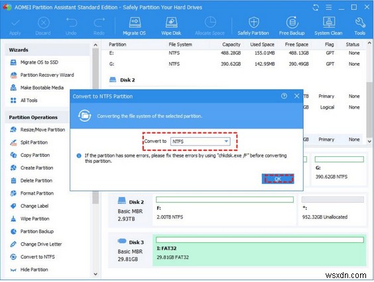Image resolution: width=374 pixels, height=282 pixels.
Task: Sort by Partition column header
Action: pyautogui.click(x=117, y=44)
